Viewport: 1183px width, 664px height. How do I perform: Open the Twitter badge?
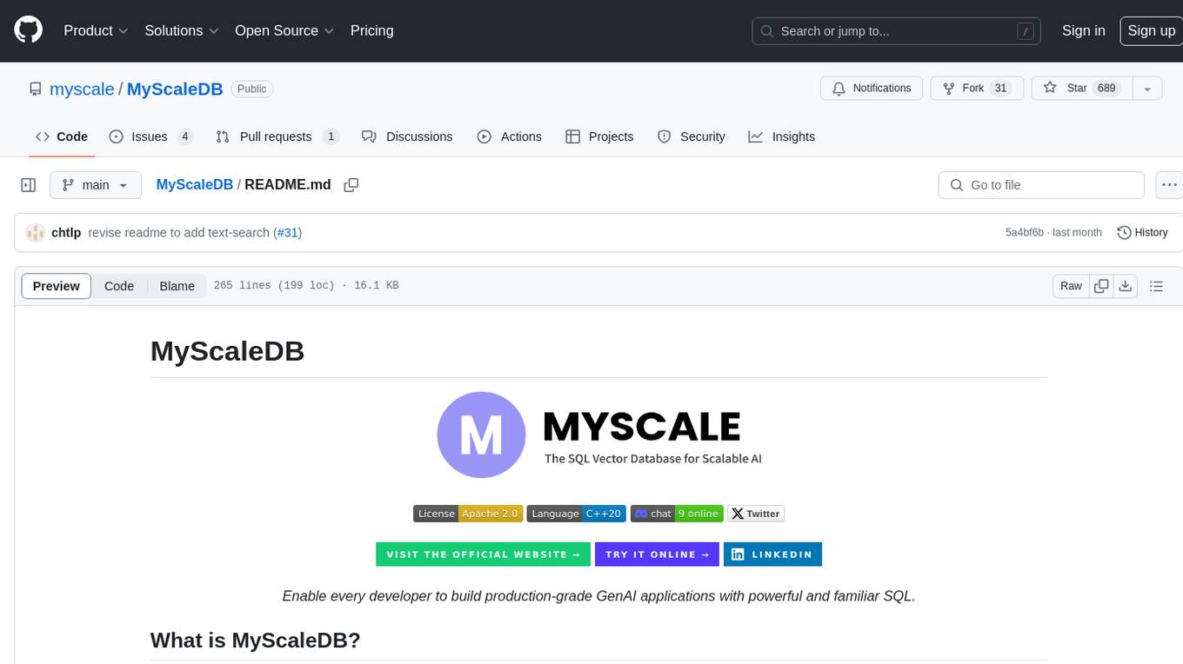[x=756, y=514]
